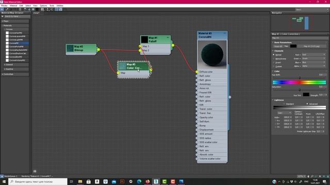
Task: Collapse the Channels rollout
Action: (x=273, y=51)
